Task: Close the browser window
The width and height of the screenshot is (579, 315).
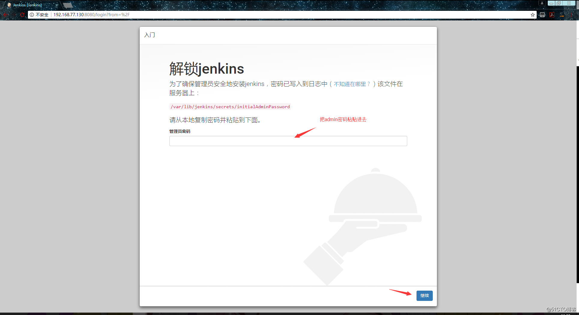Action: click(x=569, y=3)
